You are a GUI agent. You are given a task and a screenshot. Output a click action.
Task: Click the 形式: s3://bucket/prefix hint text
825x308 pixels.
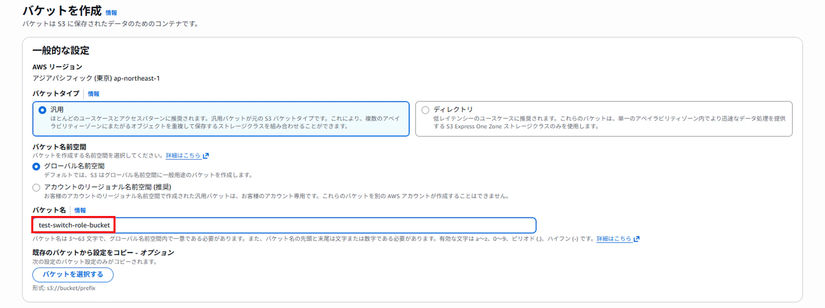64,288
